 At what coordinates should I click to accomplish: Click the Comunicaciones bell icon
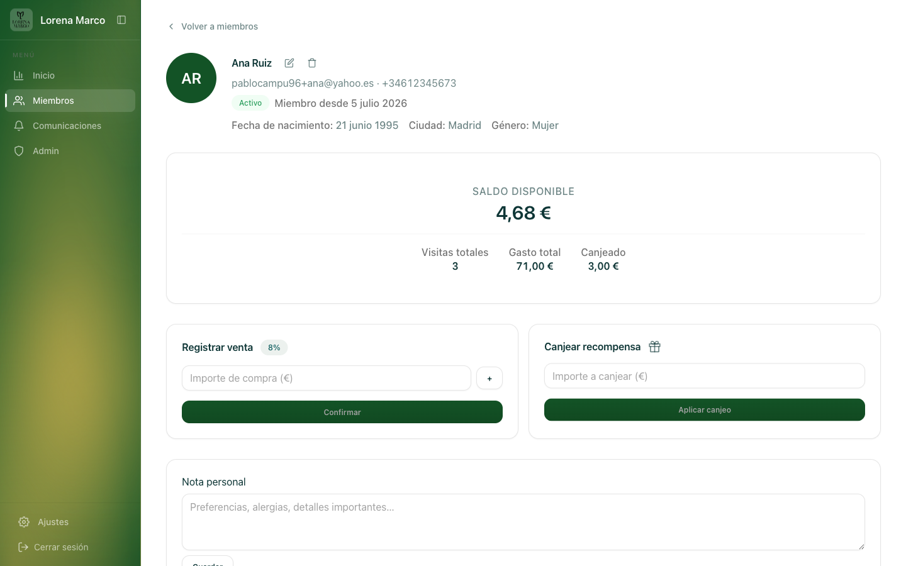19,126
